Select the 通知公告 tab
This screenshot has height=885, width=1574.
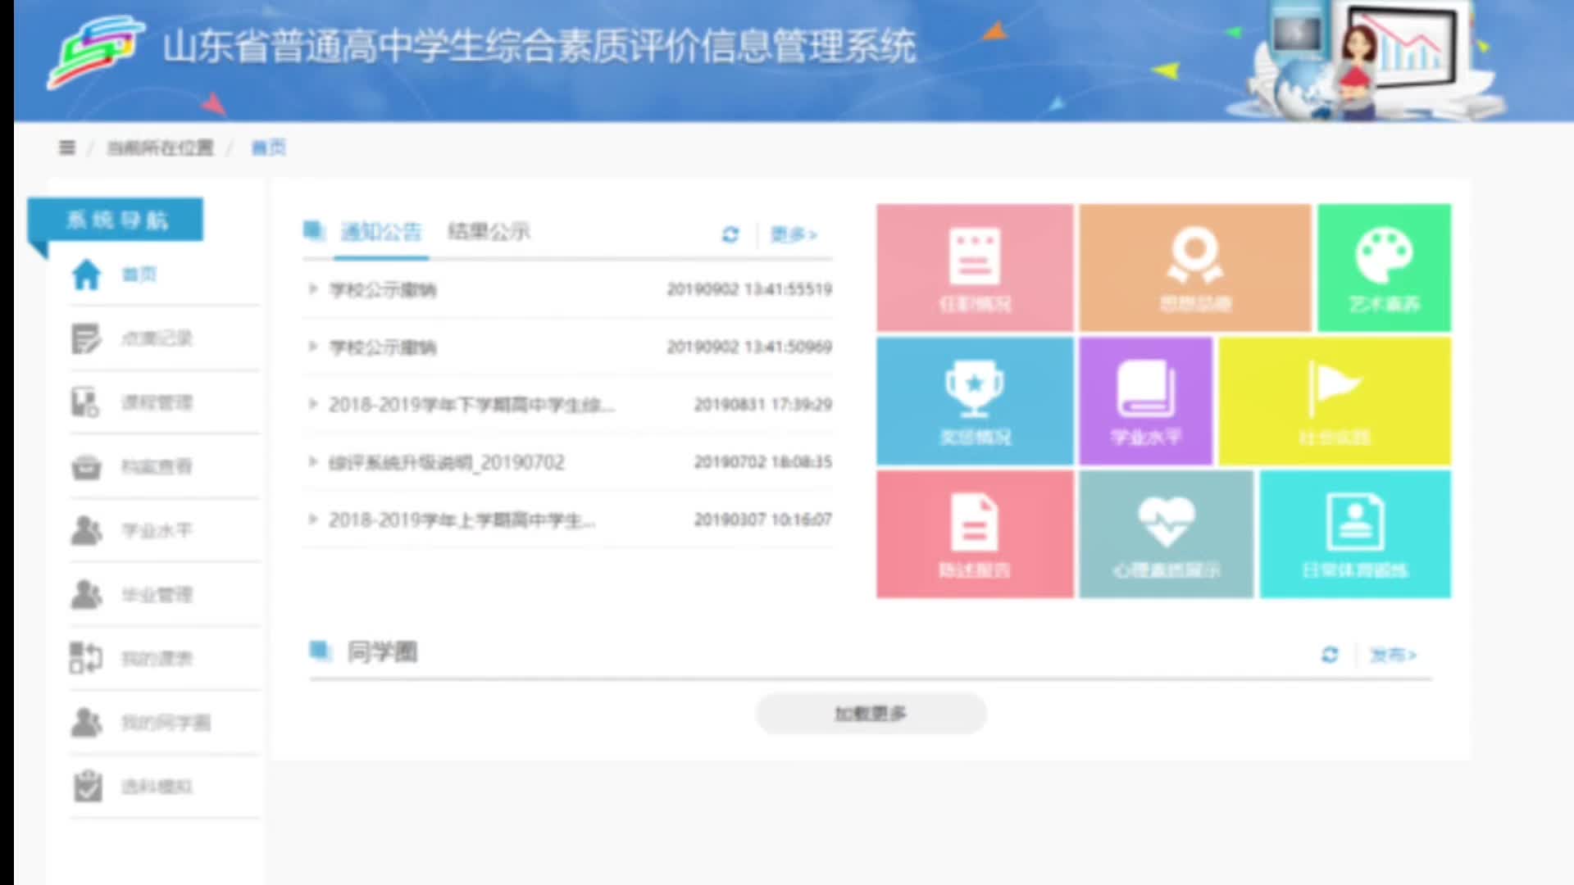pyautogui.click(x=381, y=231)
